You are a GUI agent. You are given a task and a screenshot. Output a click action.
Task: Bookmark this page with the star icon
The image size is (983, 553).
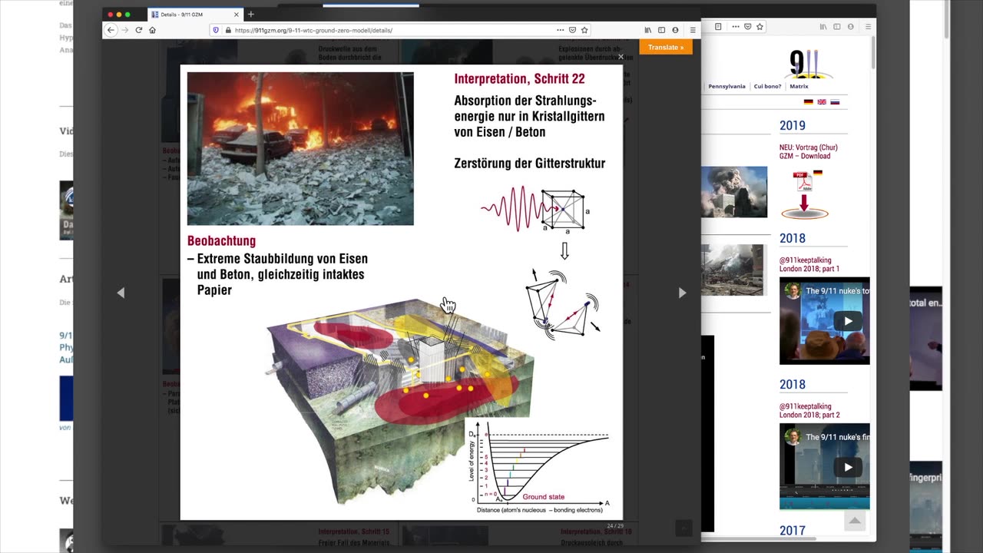tap(584, 30)
